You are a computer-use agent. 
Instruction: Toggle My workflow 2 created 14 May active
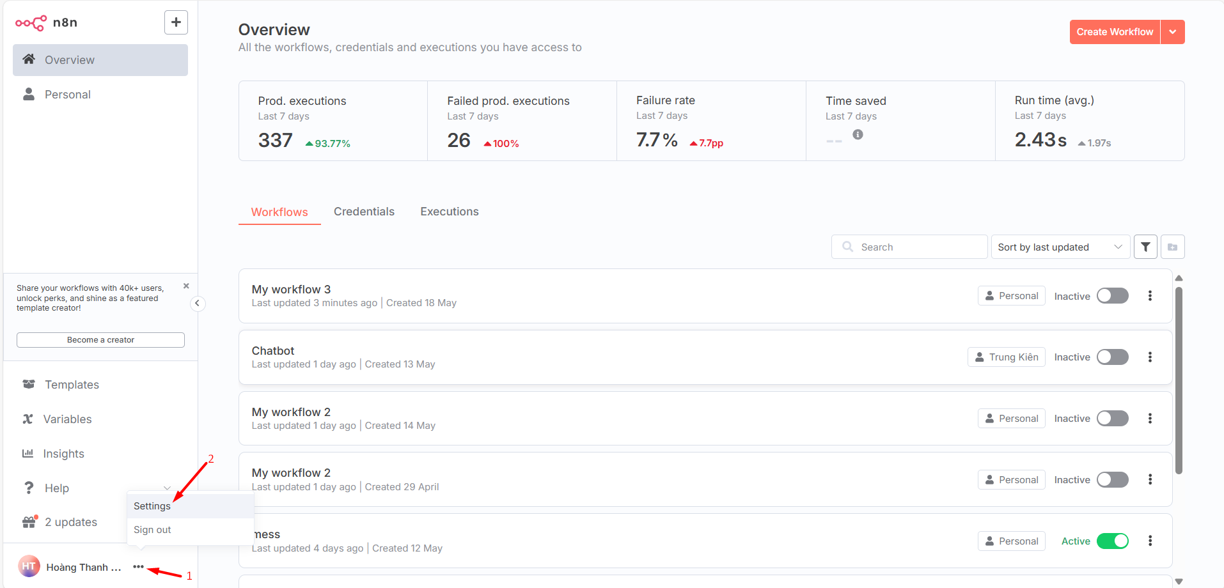tap(1113, 419)
